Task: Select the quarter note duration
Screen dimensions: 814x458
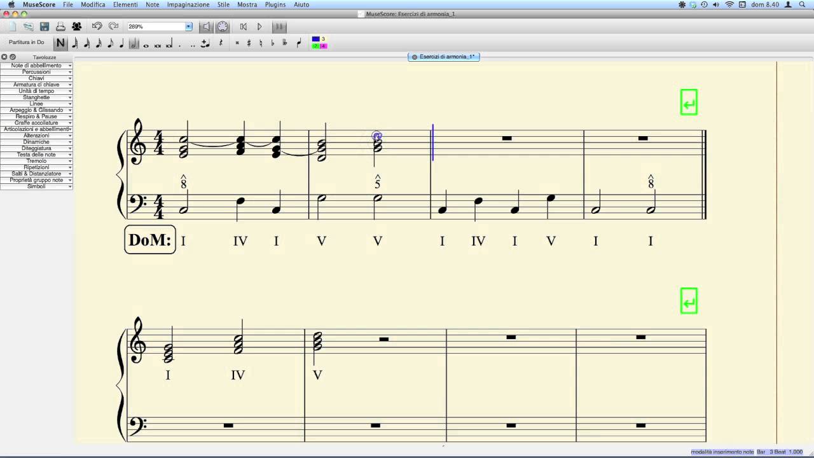Action: point(121,43)
